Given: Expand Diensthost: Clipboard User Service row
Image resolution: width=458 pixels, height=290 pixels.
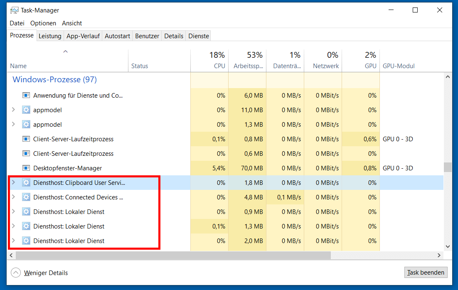Looking at the screenshot, I should [x=13, y=182].
